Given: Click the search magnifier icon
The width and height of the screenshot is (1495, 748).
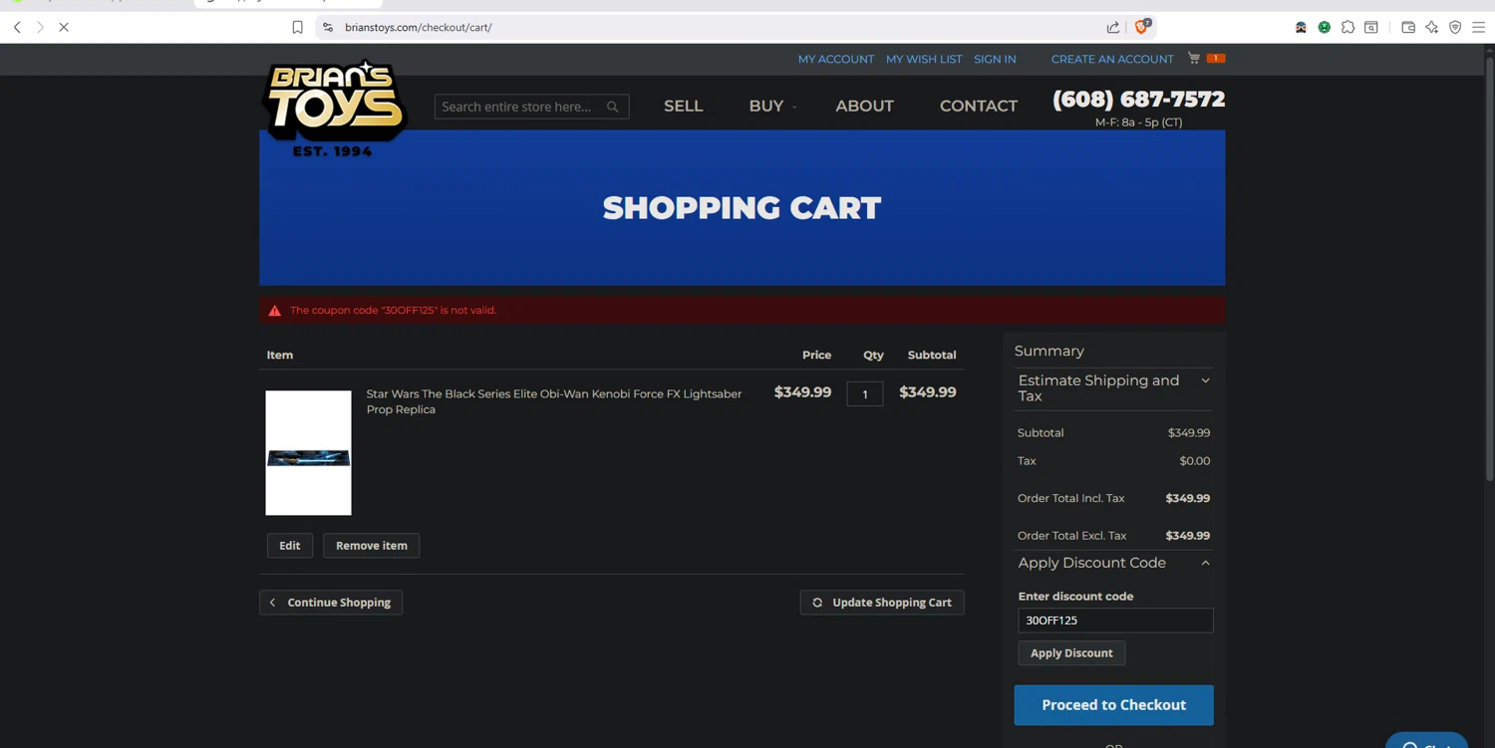Looking at the screenshot, I should coord(613,107).
